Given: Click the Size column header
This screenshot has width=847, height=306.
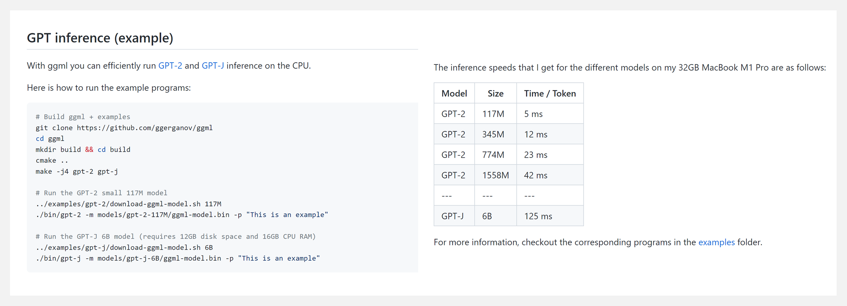Looking at the screenshot, I should click(496, 93).
